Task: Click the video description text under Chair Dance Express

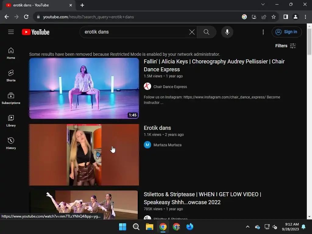Action: tap(212, 100)
